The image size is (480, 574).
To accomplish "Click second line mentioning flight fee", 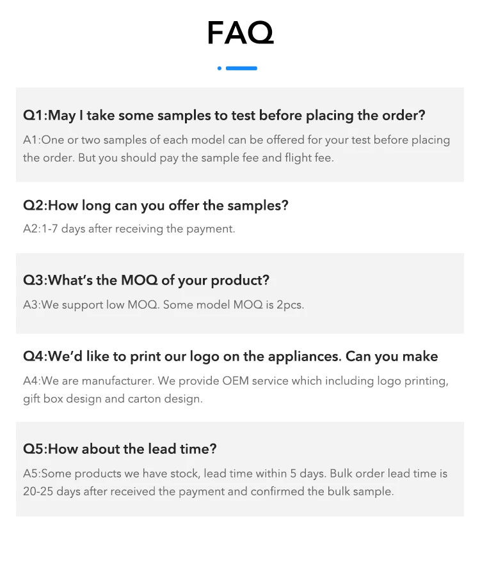I will (179, 158).
